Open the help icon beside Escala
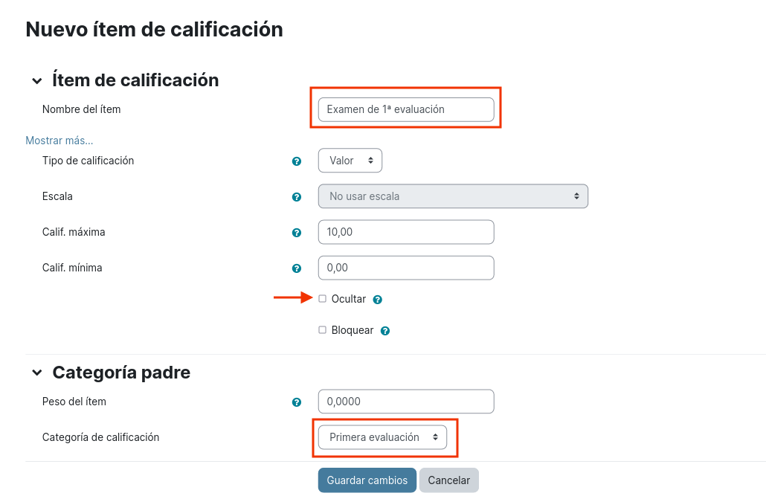The height and width of the screenshot is (496, 766). pyautogui.click(x=297, y=197)
